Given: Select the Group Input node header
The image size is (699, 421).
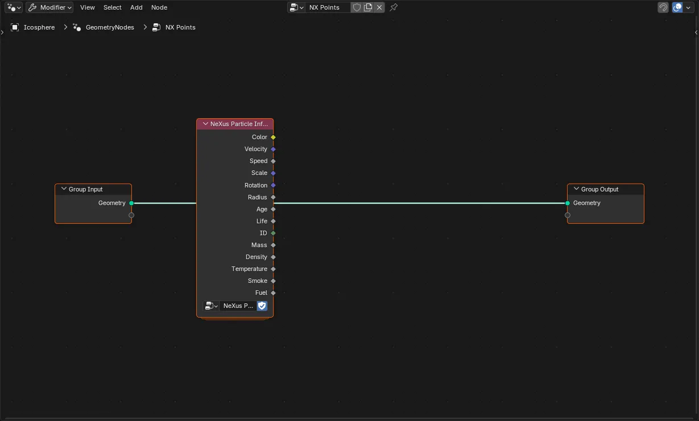Looking at the screenshot, I should [93, 189].
